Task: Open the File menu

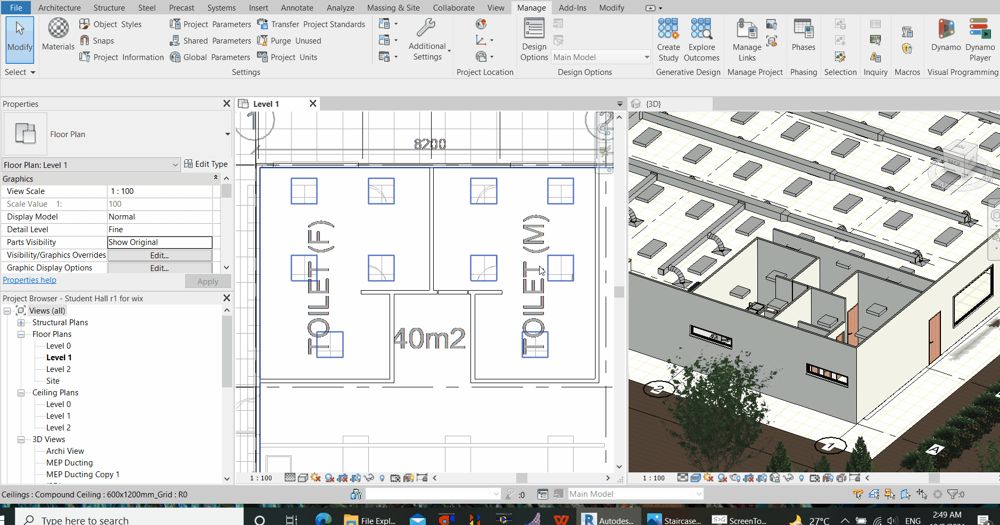Action: [16, 7]
